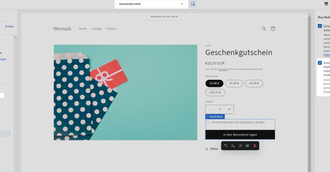Click the Ändern link

pos(10,26)
